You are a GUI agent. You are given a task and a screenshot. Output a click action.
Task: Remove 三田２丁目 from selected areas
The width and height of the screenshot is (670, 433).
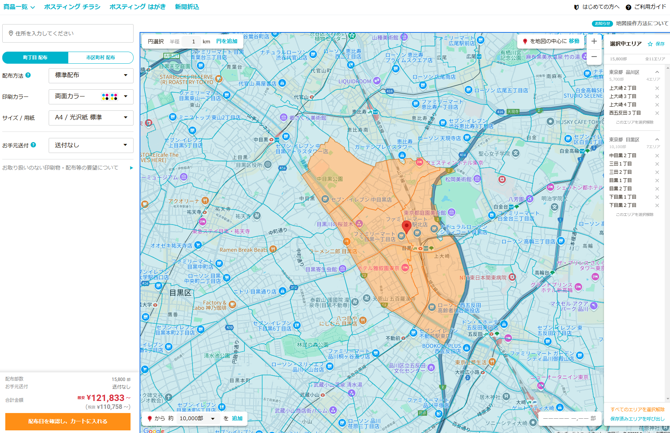pos(657,172)
